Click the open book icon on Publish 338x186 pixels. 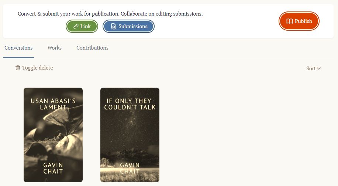pos(290,21)
